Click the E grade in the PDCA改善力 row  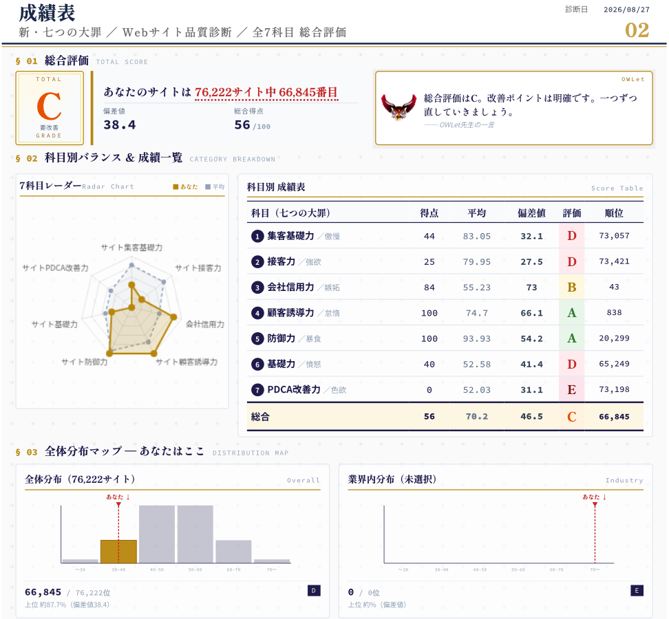click(572, 390)
